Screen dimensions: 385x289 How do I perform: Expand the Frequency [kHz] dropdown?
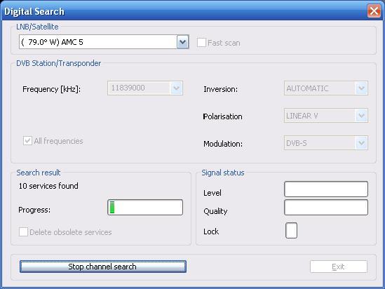177,88
